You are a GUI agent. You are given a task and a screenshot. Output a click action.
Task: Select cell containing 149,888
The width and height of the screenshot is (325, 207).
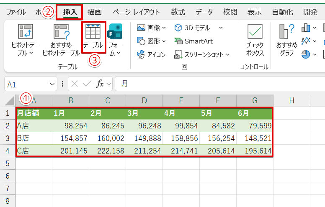pyautogui.click(x=144, y=138)
